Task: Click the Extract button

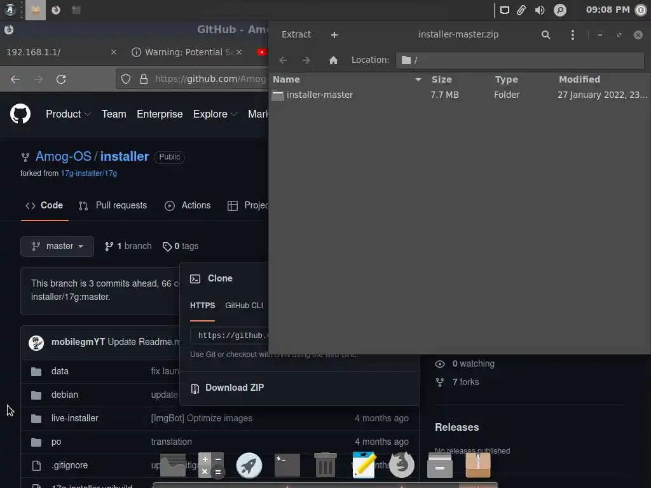Action: [296, 34]
